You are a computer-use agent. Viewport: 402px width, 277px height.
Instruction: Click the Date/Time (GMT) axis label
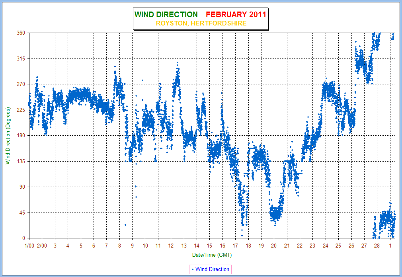212,255
